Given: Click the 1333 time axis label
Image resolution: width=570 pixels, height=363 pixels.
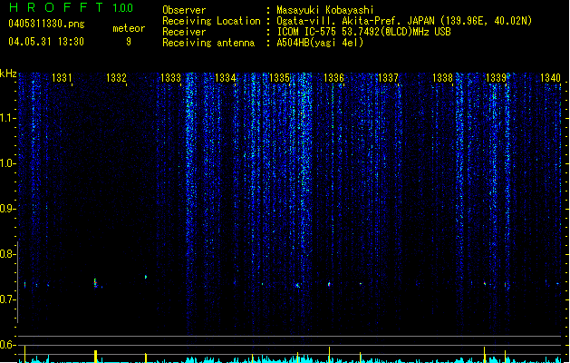Looking at the screenshot, I should (170, 77).
